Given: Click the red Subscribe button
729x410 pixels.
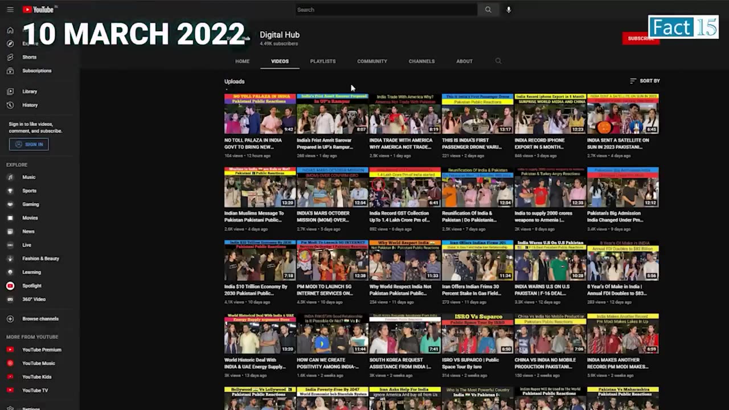Looking at the screenshot, I should point(641,38).
